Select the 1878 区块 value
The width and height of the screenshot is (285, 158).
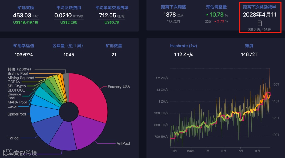click(173, 15)
